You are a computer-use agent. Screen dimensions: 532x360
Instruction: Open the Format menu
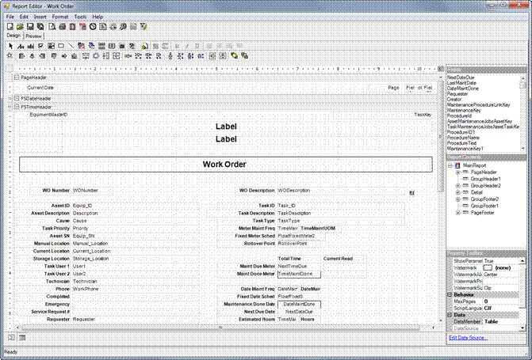[60, 16]
